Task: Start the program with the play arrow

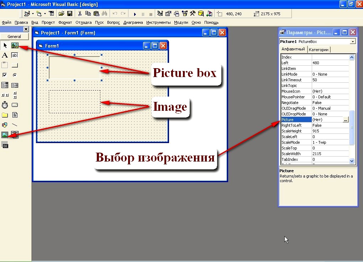Action: [x=135, y=14]
